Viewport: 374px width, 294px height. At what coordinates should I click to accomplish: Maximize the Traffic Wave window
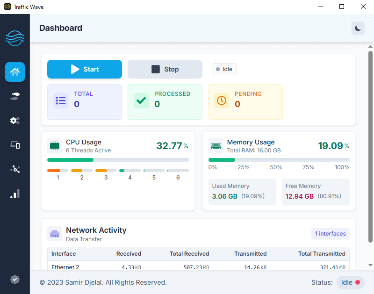point(342,7)
